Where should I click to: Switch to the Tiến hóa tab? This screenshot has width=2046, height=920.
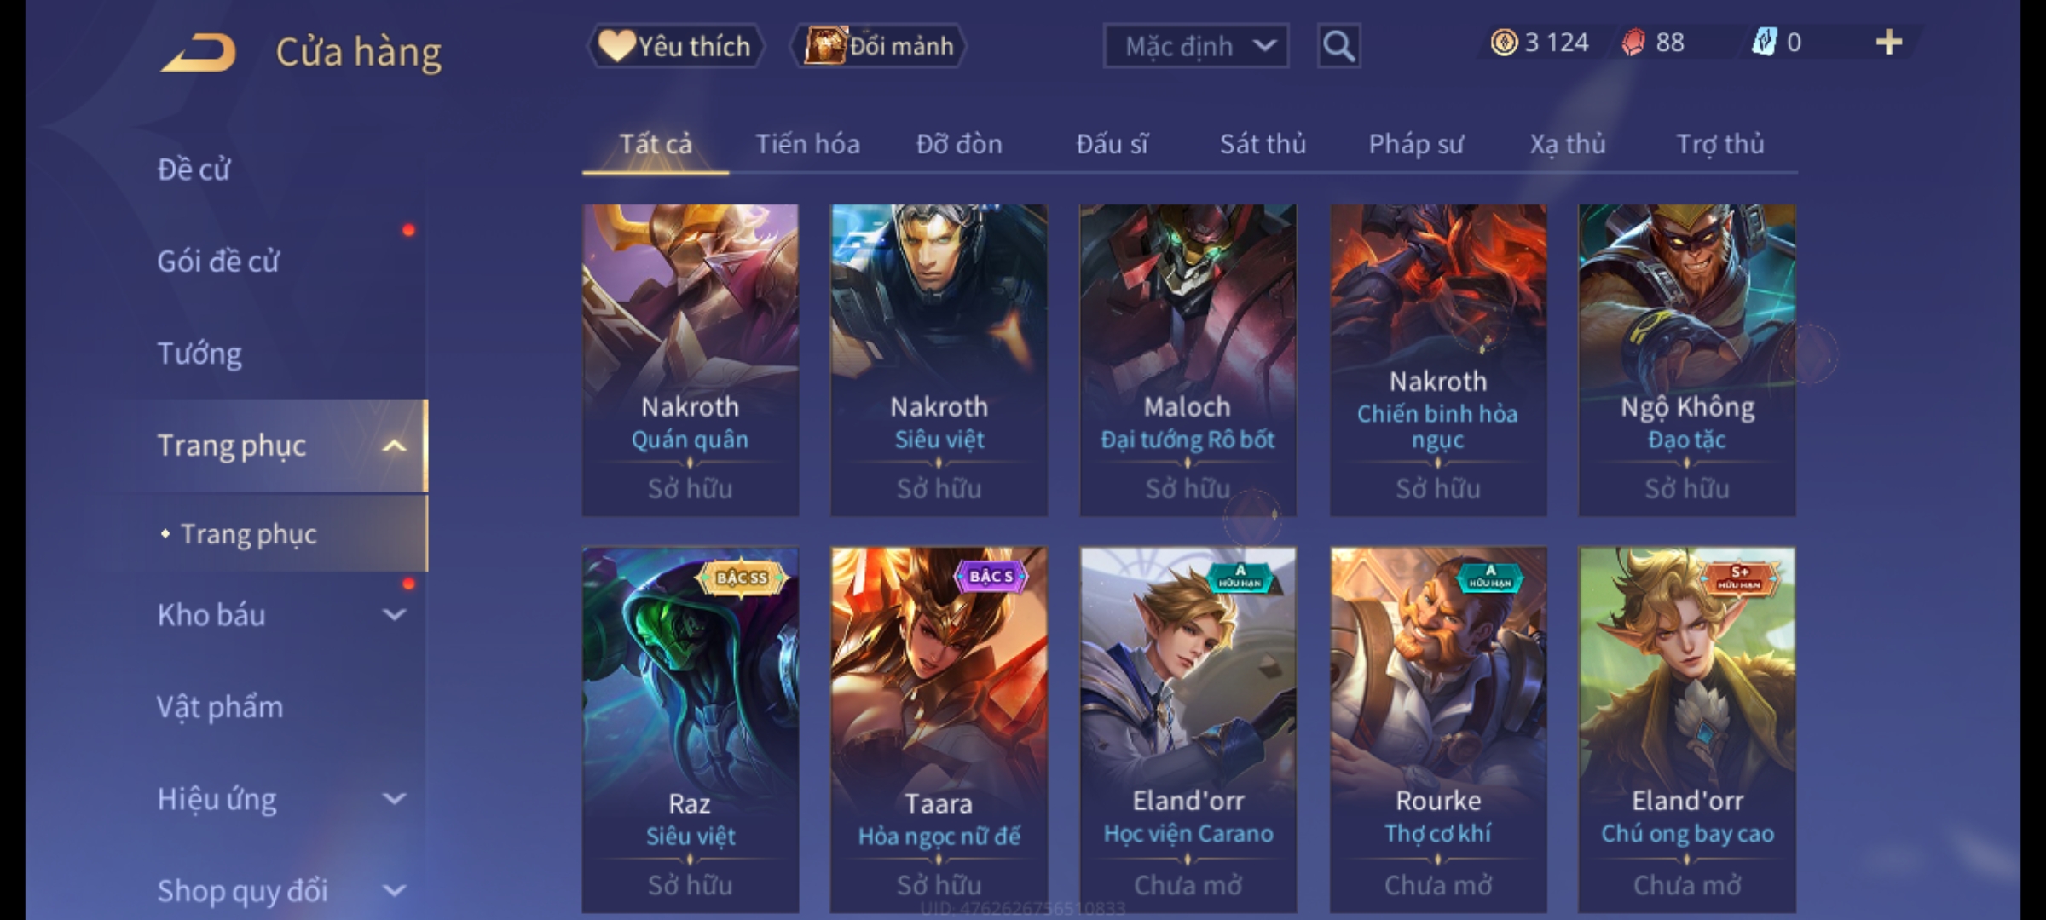pos(807,144)
